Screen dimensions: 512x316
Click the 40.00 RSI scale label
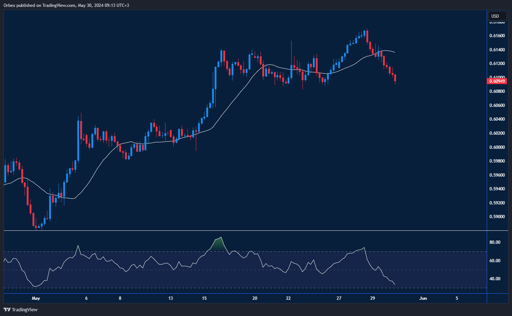495,279
